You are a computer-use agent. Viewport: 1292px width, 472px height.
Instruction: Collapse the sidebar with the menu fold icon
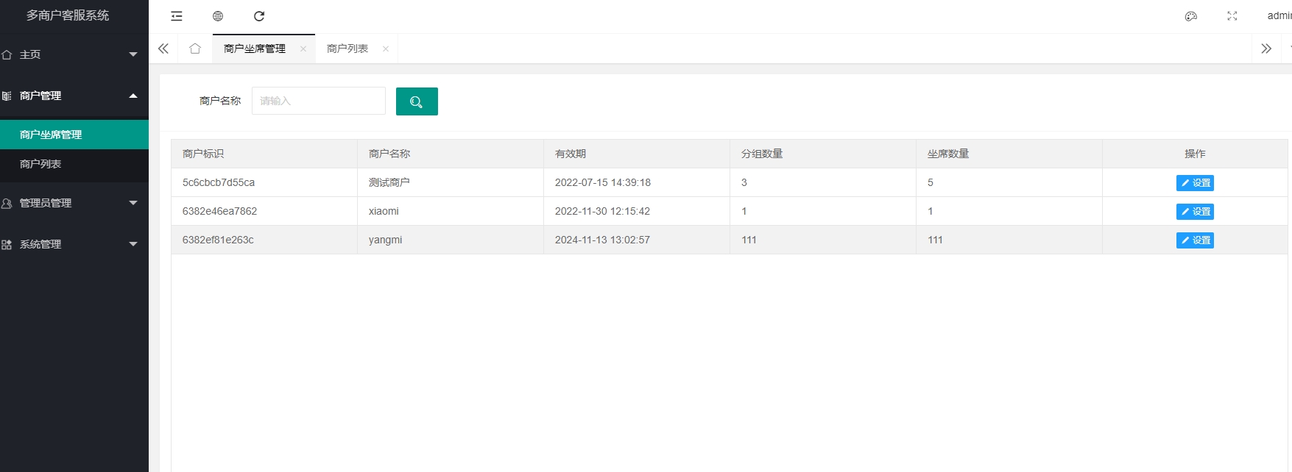click(177, 16)
